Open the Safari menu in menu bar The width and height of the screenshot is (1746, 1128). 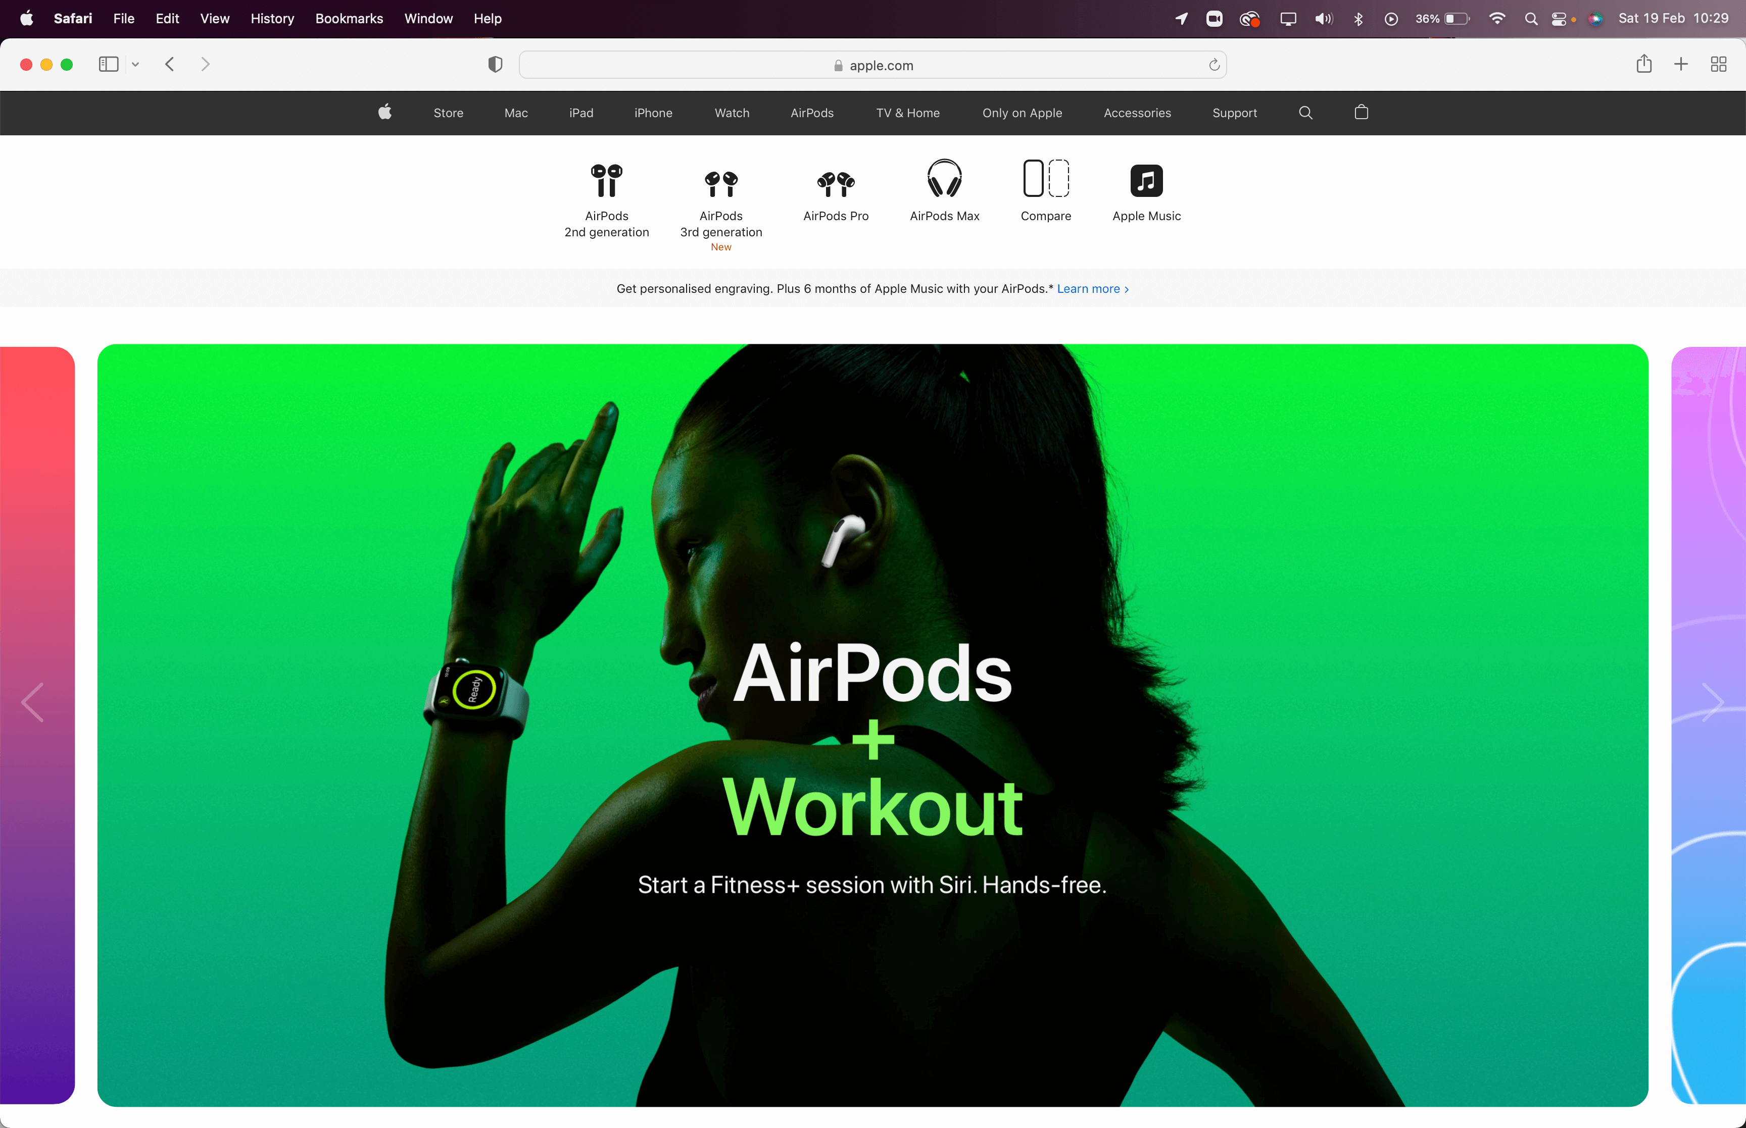[x=73, y=18]
